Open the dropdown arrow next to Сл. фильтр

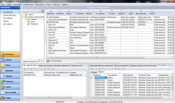107,12
